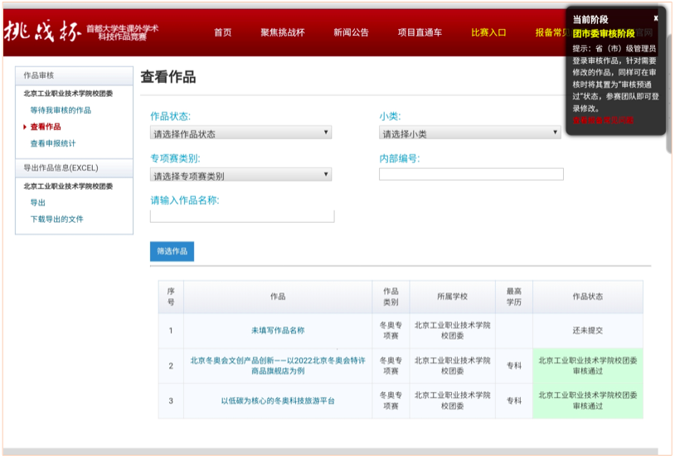The image size is (675, 459).
Task: Expand the 小类 dropdown selector
Action: click(470, 133)
